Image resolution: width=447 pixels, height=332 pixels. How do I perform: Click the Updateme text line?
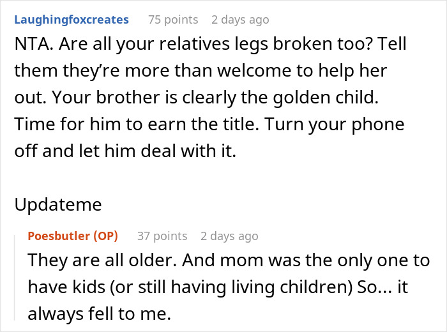[x=58, y=204]
